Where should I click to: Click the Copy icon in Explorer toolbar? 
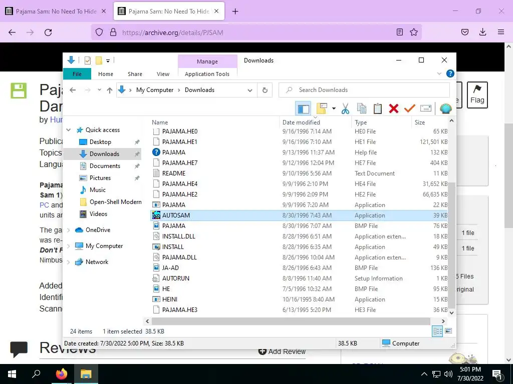(x=361, y=108)
